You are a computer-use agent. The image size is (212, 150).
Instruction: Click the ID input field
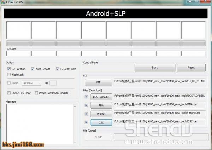point(53,83)
